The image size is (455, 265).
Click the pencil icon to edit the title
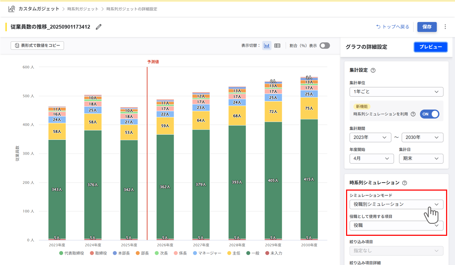click(99, 27)
